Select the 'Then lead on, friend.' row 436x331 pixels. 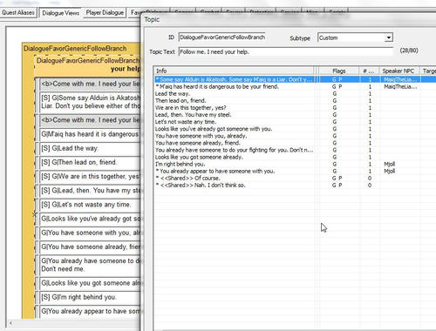295,100
